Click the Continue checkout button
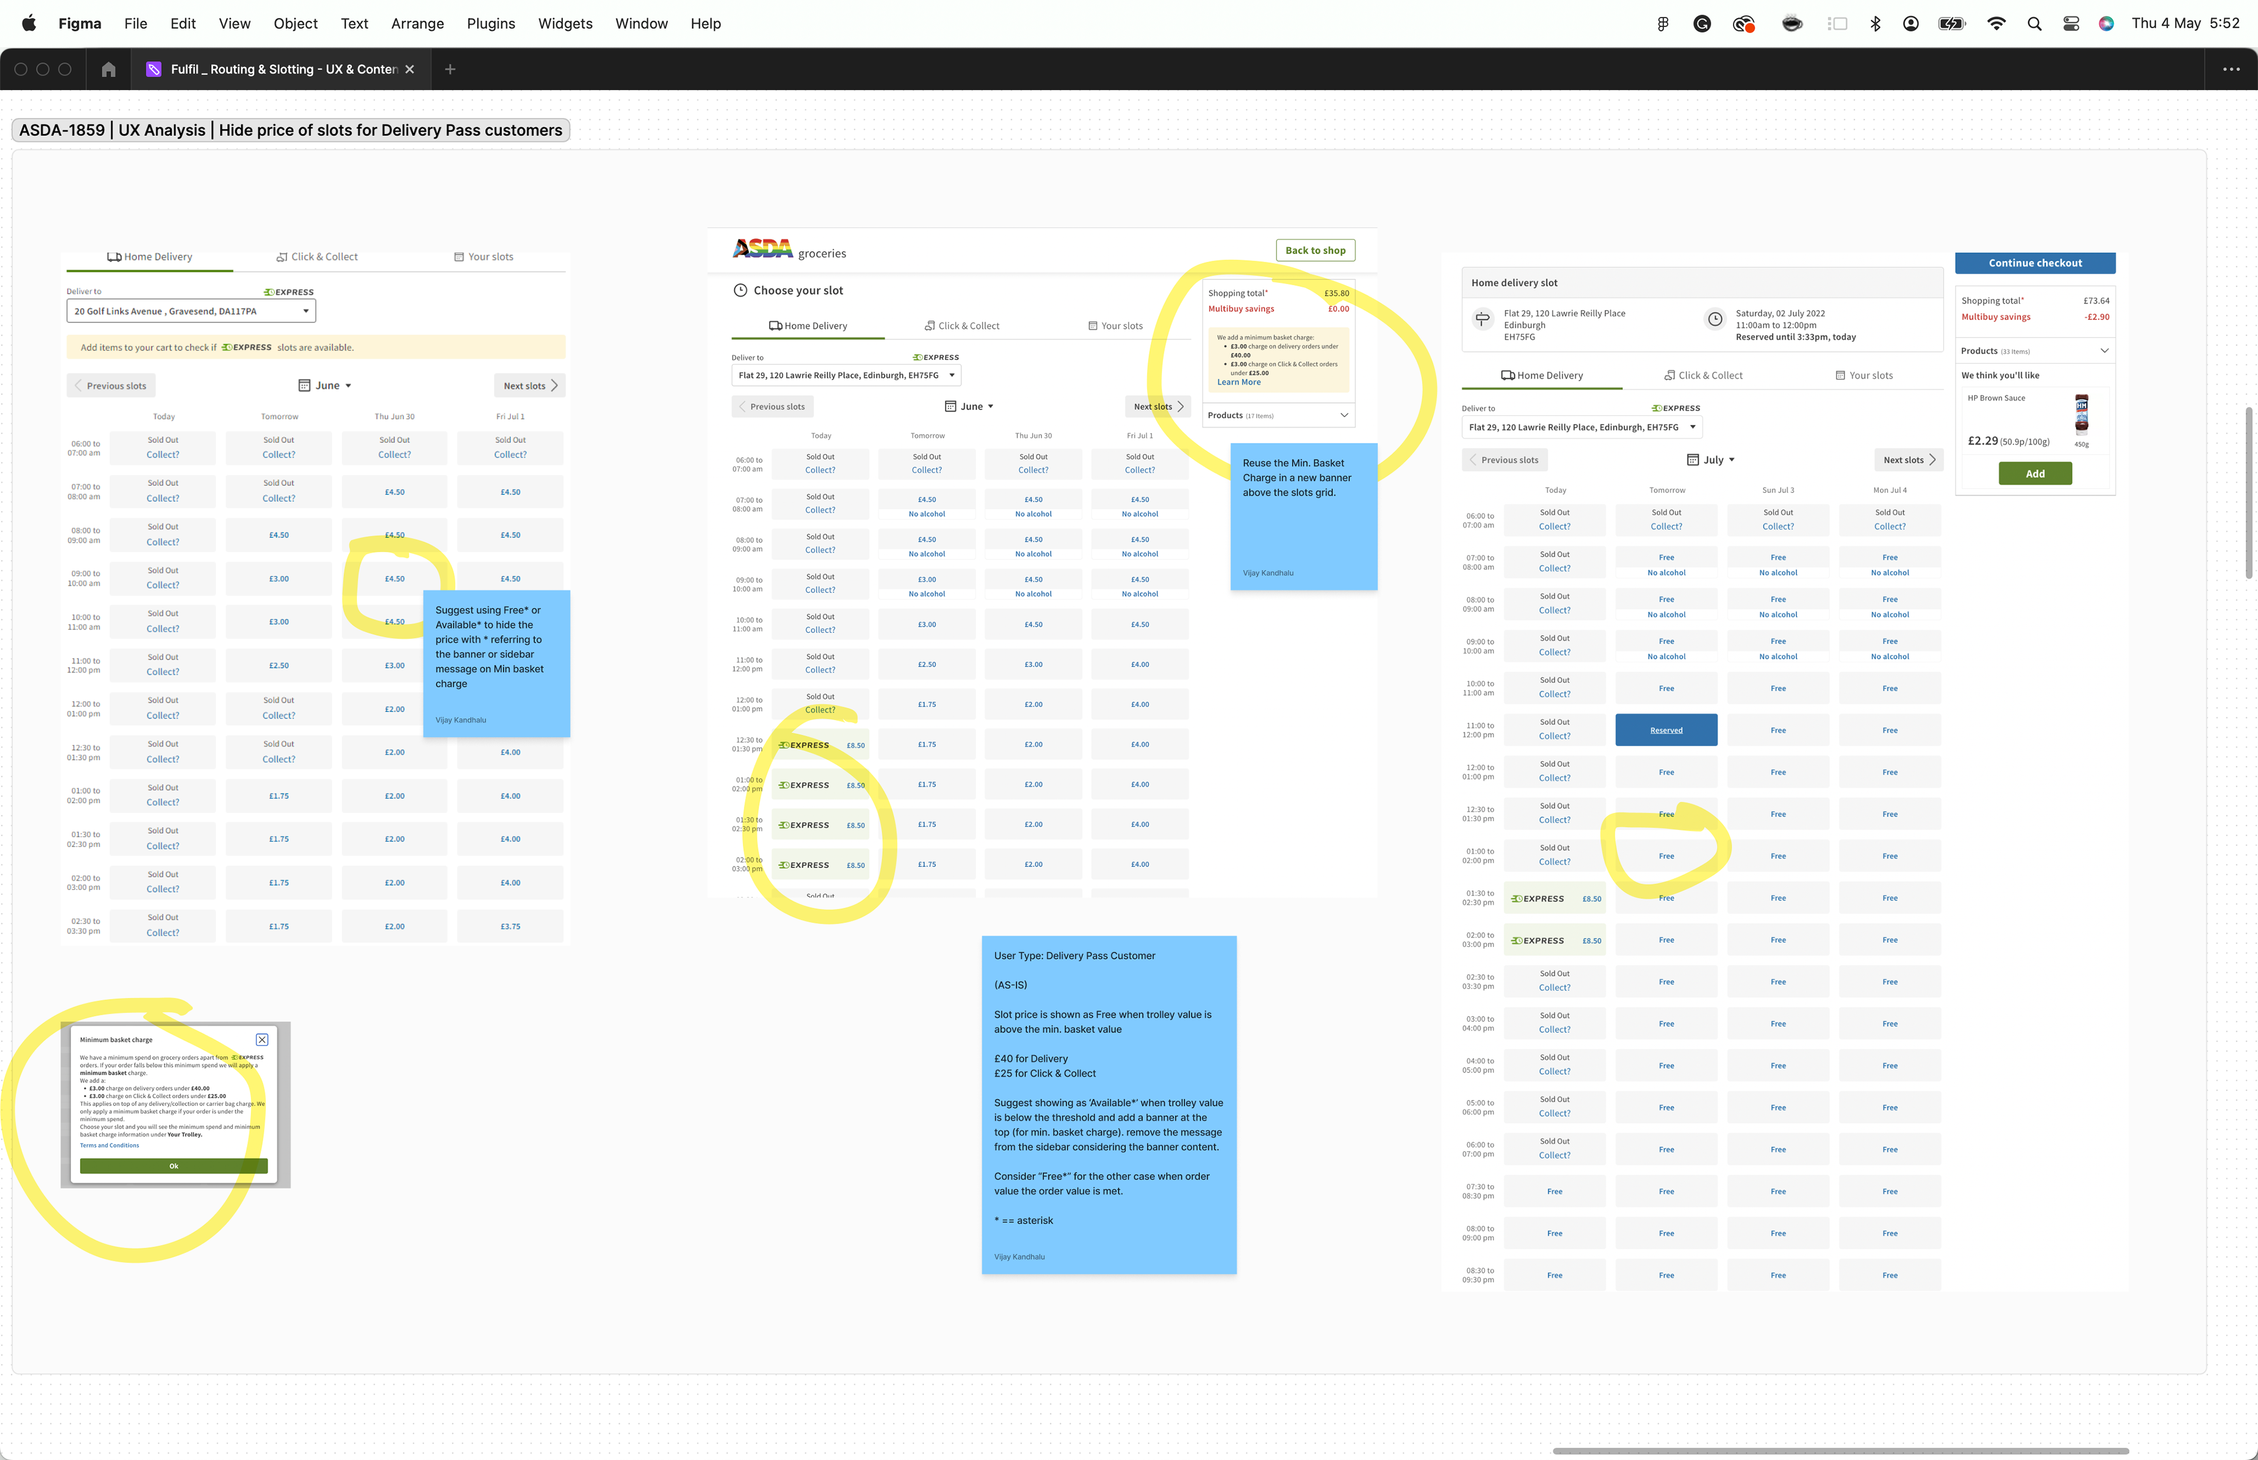2258x1460 pixels. click(2035, 264)
